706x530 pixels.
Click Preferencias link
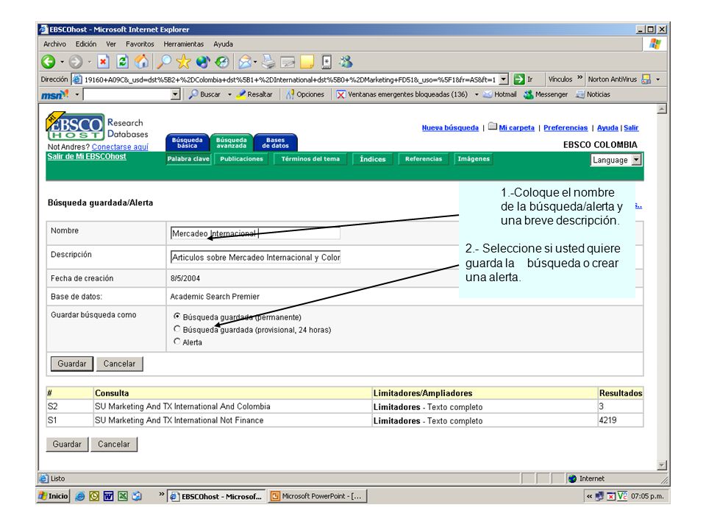[x=566, y=127]
